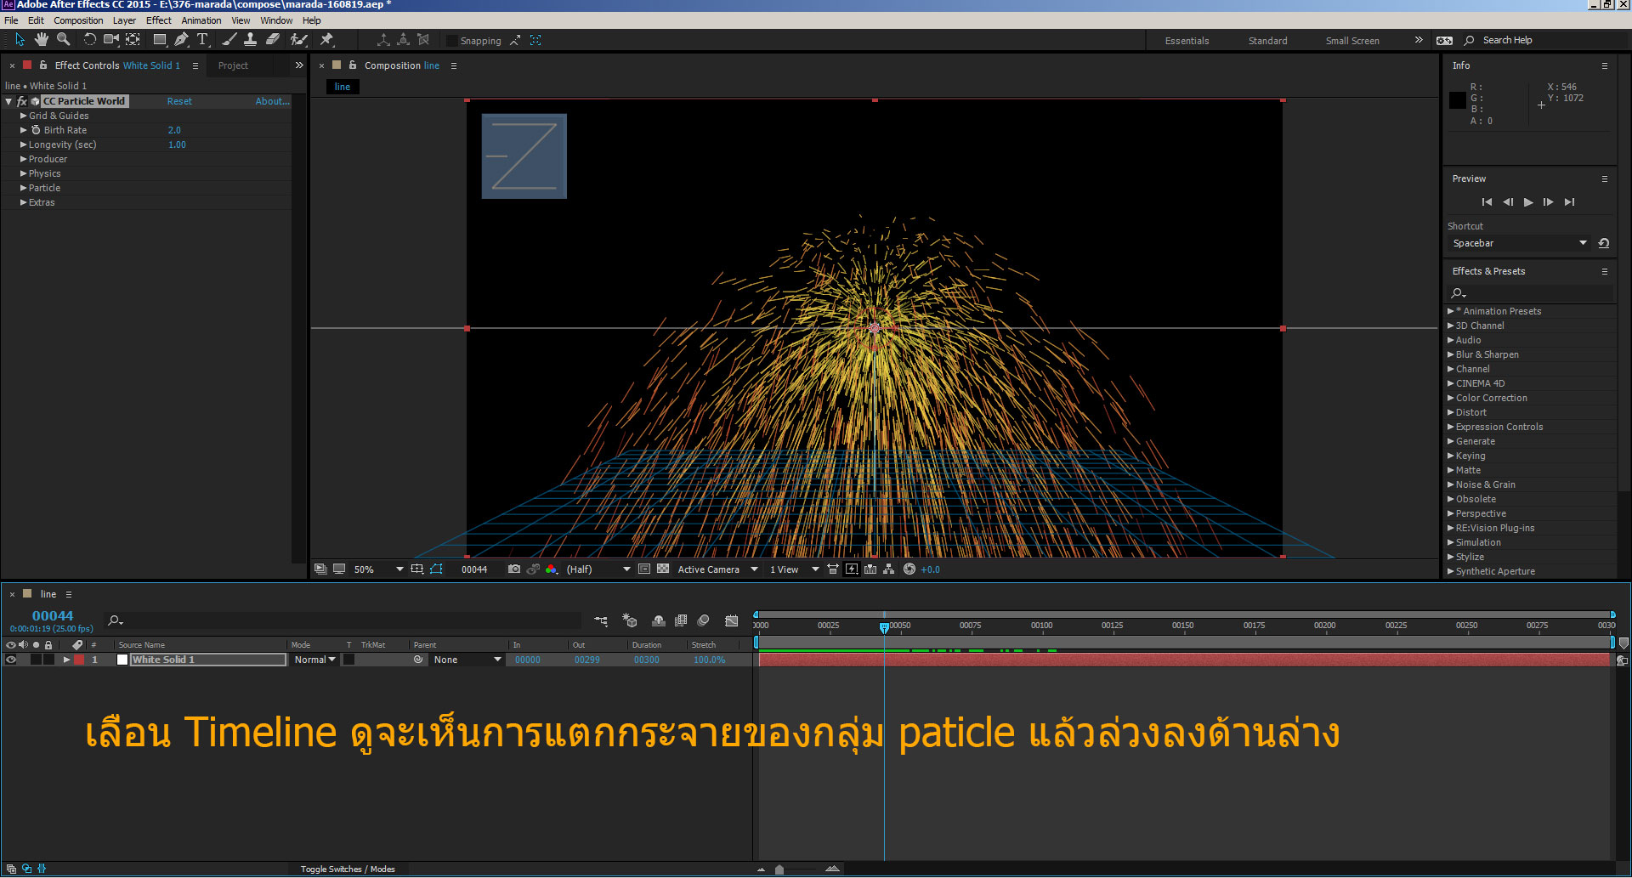Select the Clone Stamp tool
The image size is (1632, 878).
point(250,40)
